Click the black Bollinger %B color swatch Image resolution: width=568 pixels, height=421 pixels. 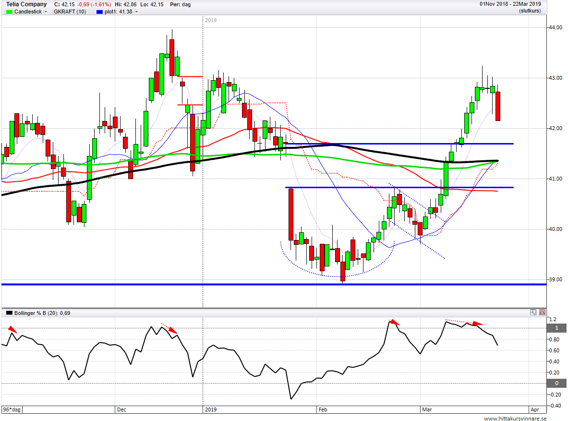[x=10, y=313]
